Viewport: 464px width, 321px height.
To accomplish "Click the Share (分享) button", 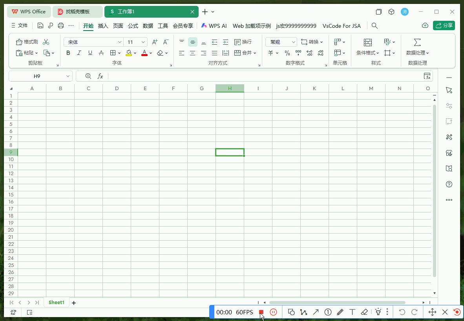I will (444, 25).
